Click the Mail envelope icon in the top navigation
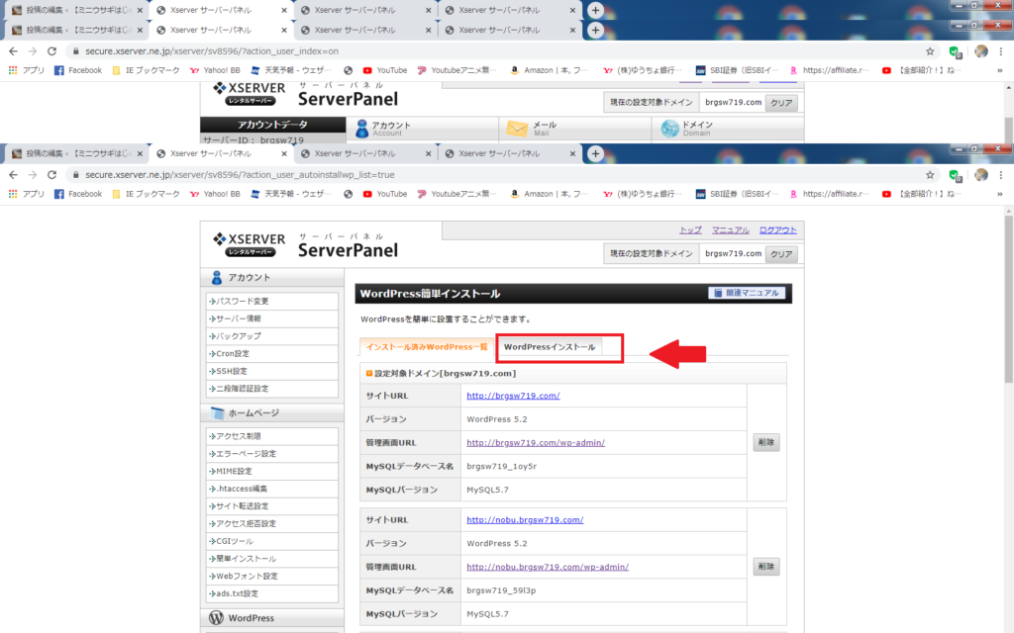Viewport: 1014px width, 633px height. click(516, 129)
